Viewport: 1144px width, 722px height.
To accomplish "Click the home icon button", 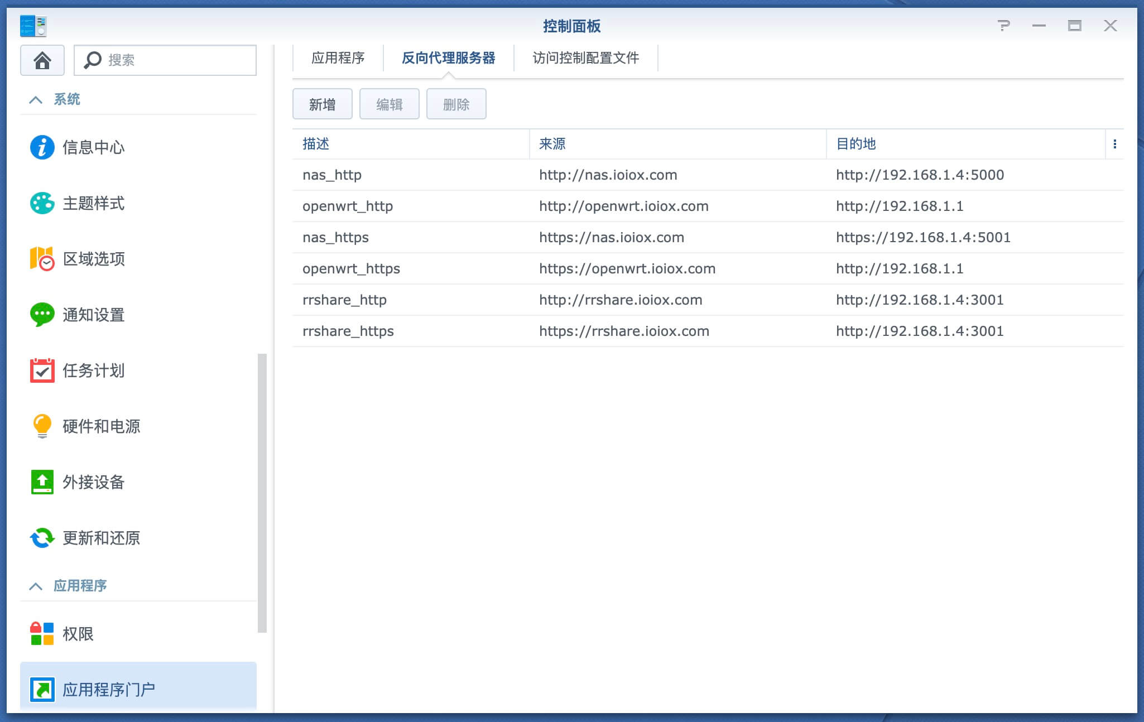I will pyautogui.click(x=42, y=60).
